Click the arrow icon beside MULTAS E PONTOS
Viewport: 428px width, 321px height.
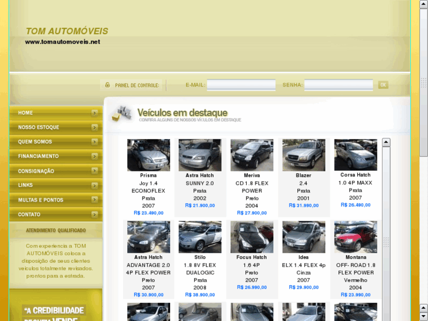[x=94, y=200]
